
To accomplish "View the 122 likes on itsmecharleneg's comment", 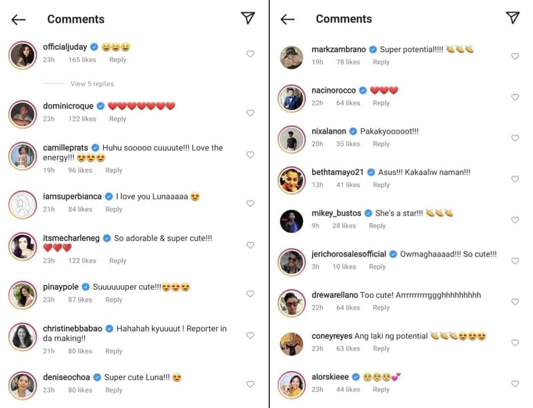I will [x=82, y=261].
